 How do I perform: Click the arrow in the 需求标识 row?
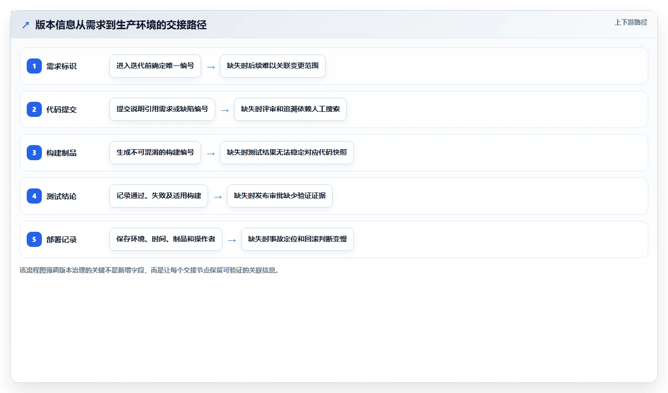pyautogui.click(x=211, y=67)
